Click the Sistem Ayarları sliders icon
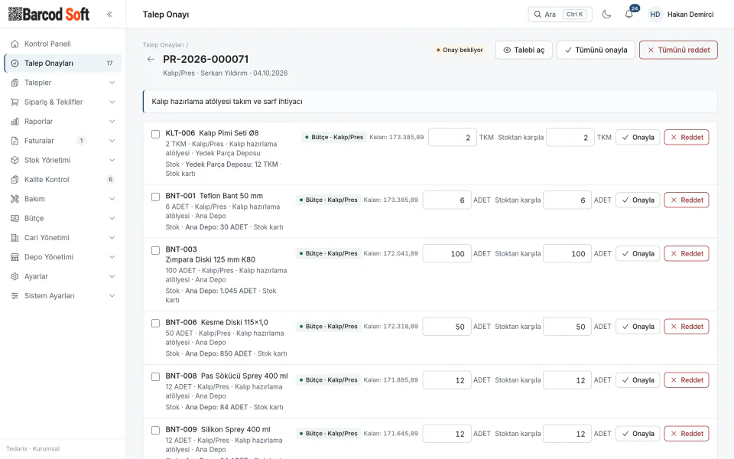This screenshot has height=459, width=734. [x=15, y=296]
